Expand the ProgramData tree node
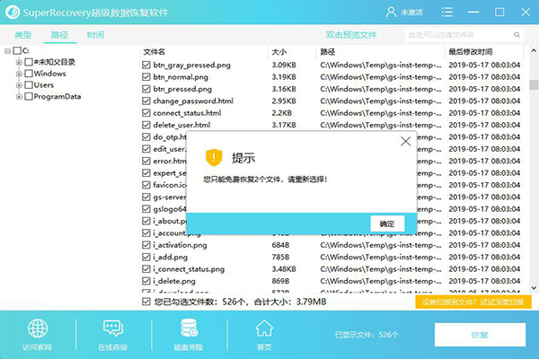The width and height of the screenshot is (539, 359). tap(19, 97)
